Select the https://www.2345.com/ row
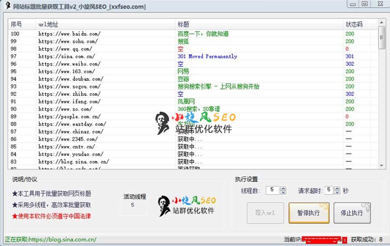 (193, 139)
